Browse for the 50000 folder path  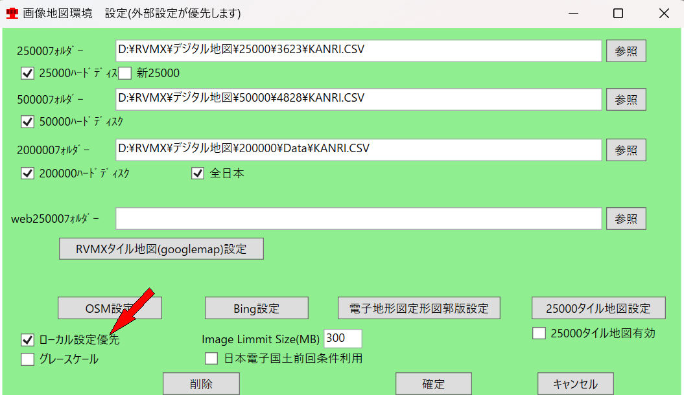(626, 99)
